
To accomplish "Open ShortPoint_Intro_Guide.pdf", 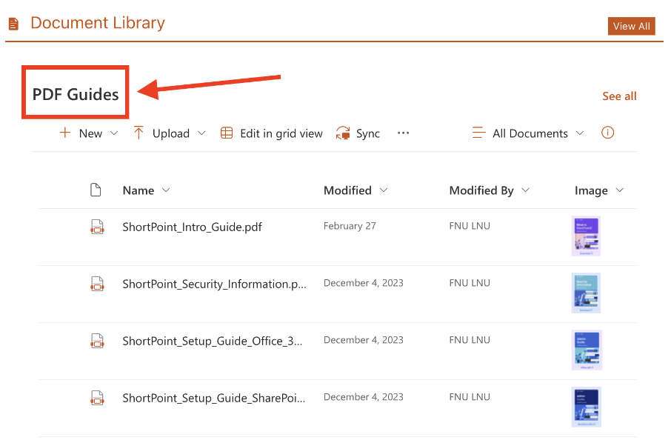I will point(192,227).
